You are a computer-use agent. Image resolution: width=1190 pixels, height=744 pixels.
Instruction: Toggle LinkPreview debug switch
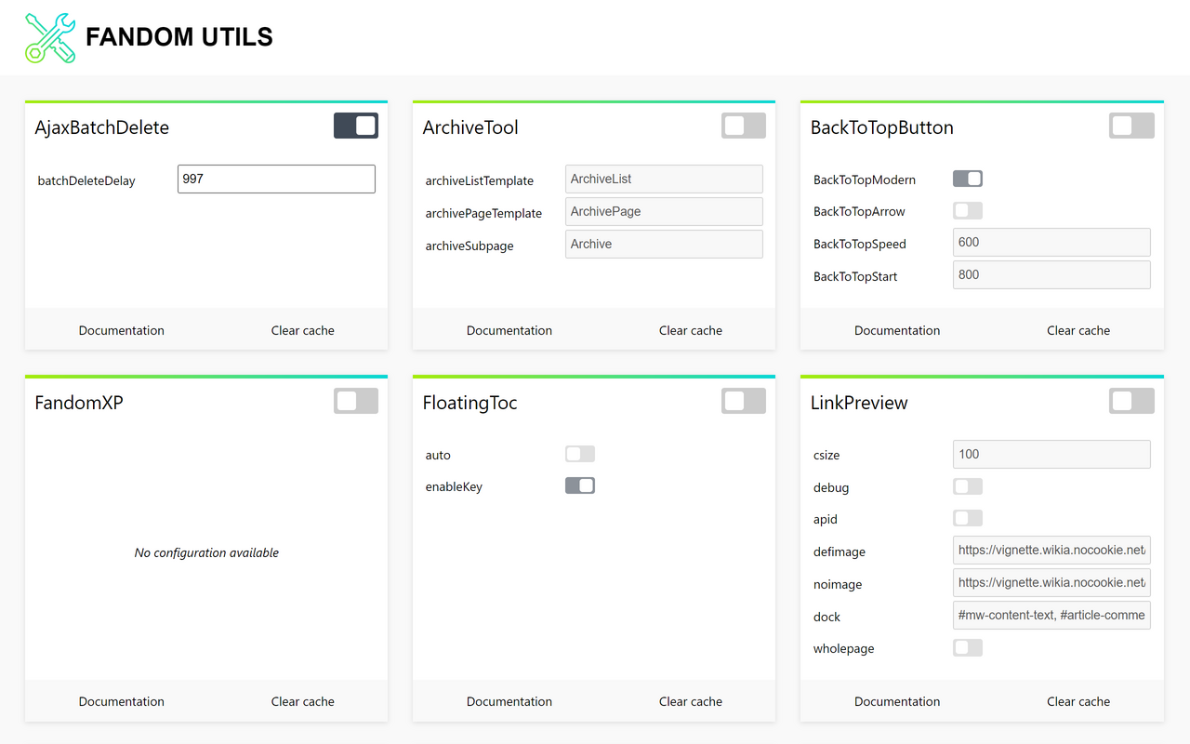(968, 486)
